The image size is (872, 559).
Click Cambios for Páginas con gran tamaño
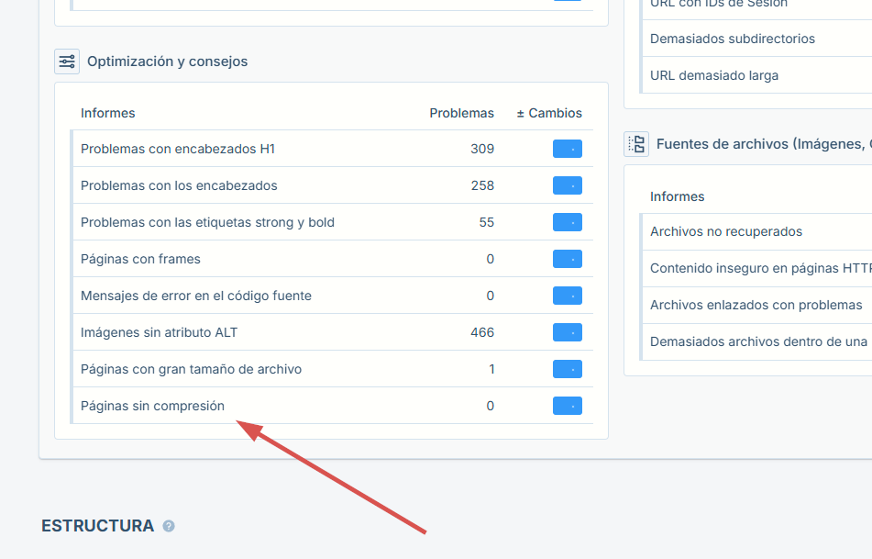point(567,369)
